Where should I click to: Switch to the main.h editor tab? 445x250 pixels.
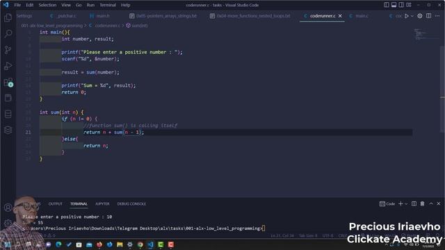coord(100,16)
